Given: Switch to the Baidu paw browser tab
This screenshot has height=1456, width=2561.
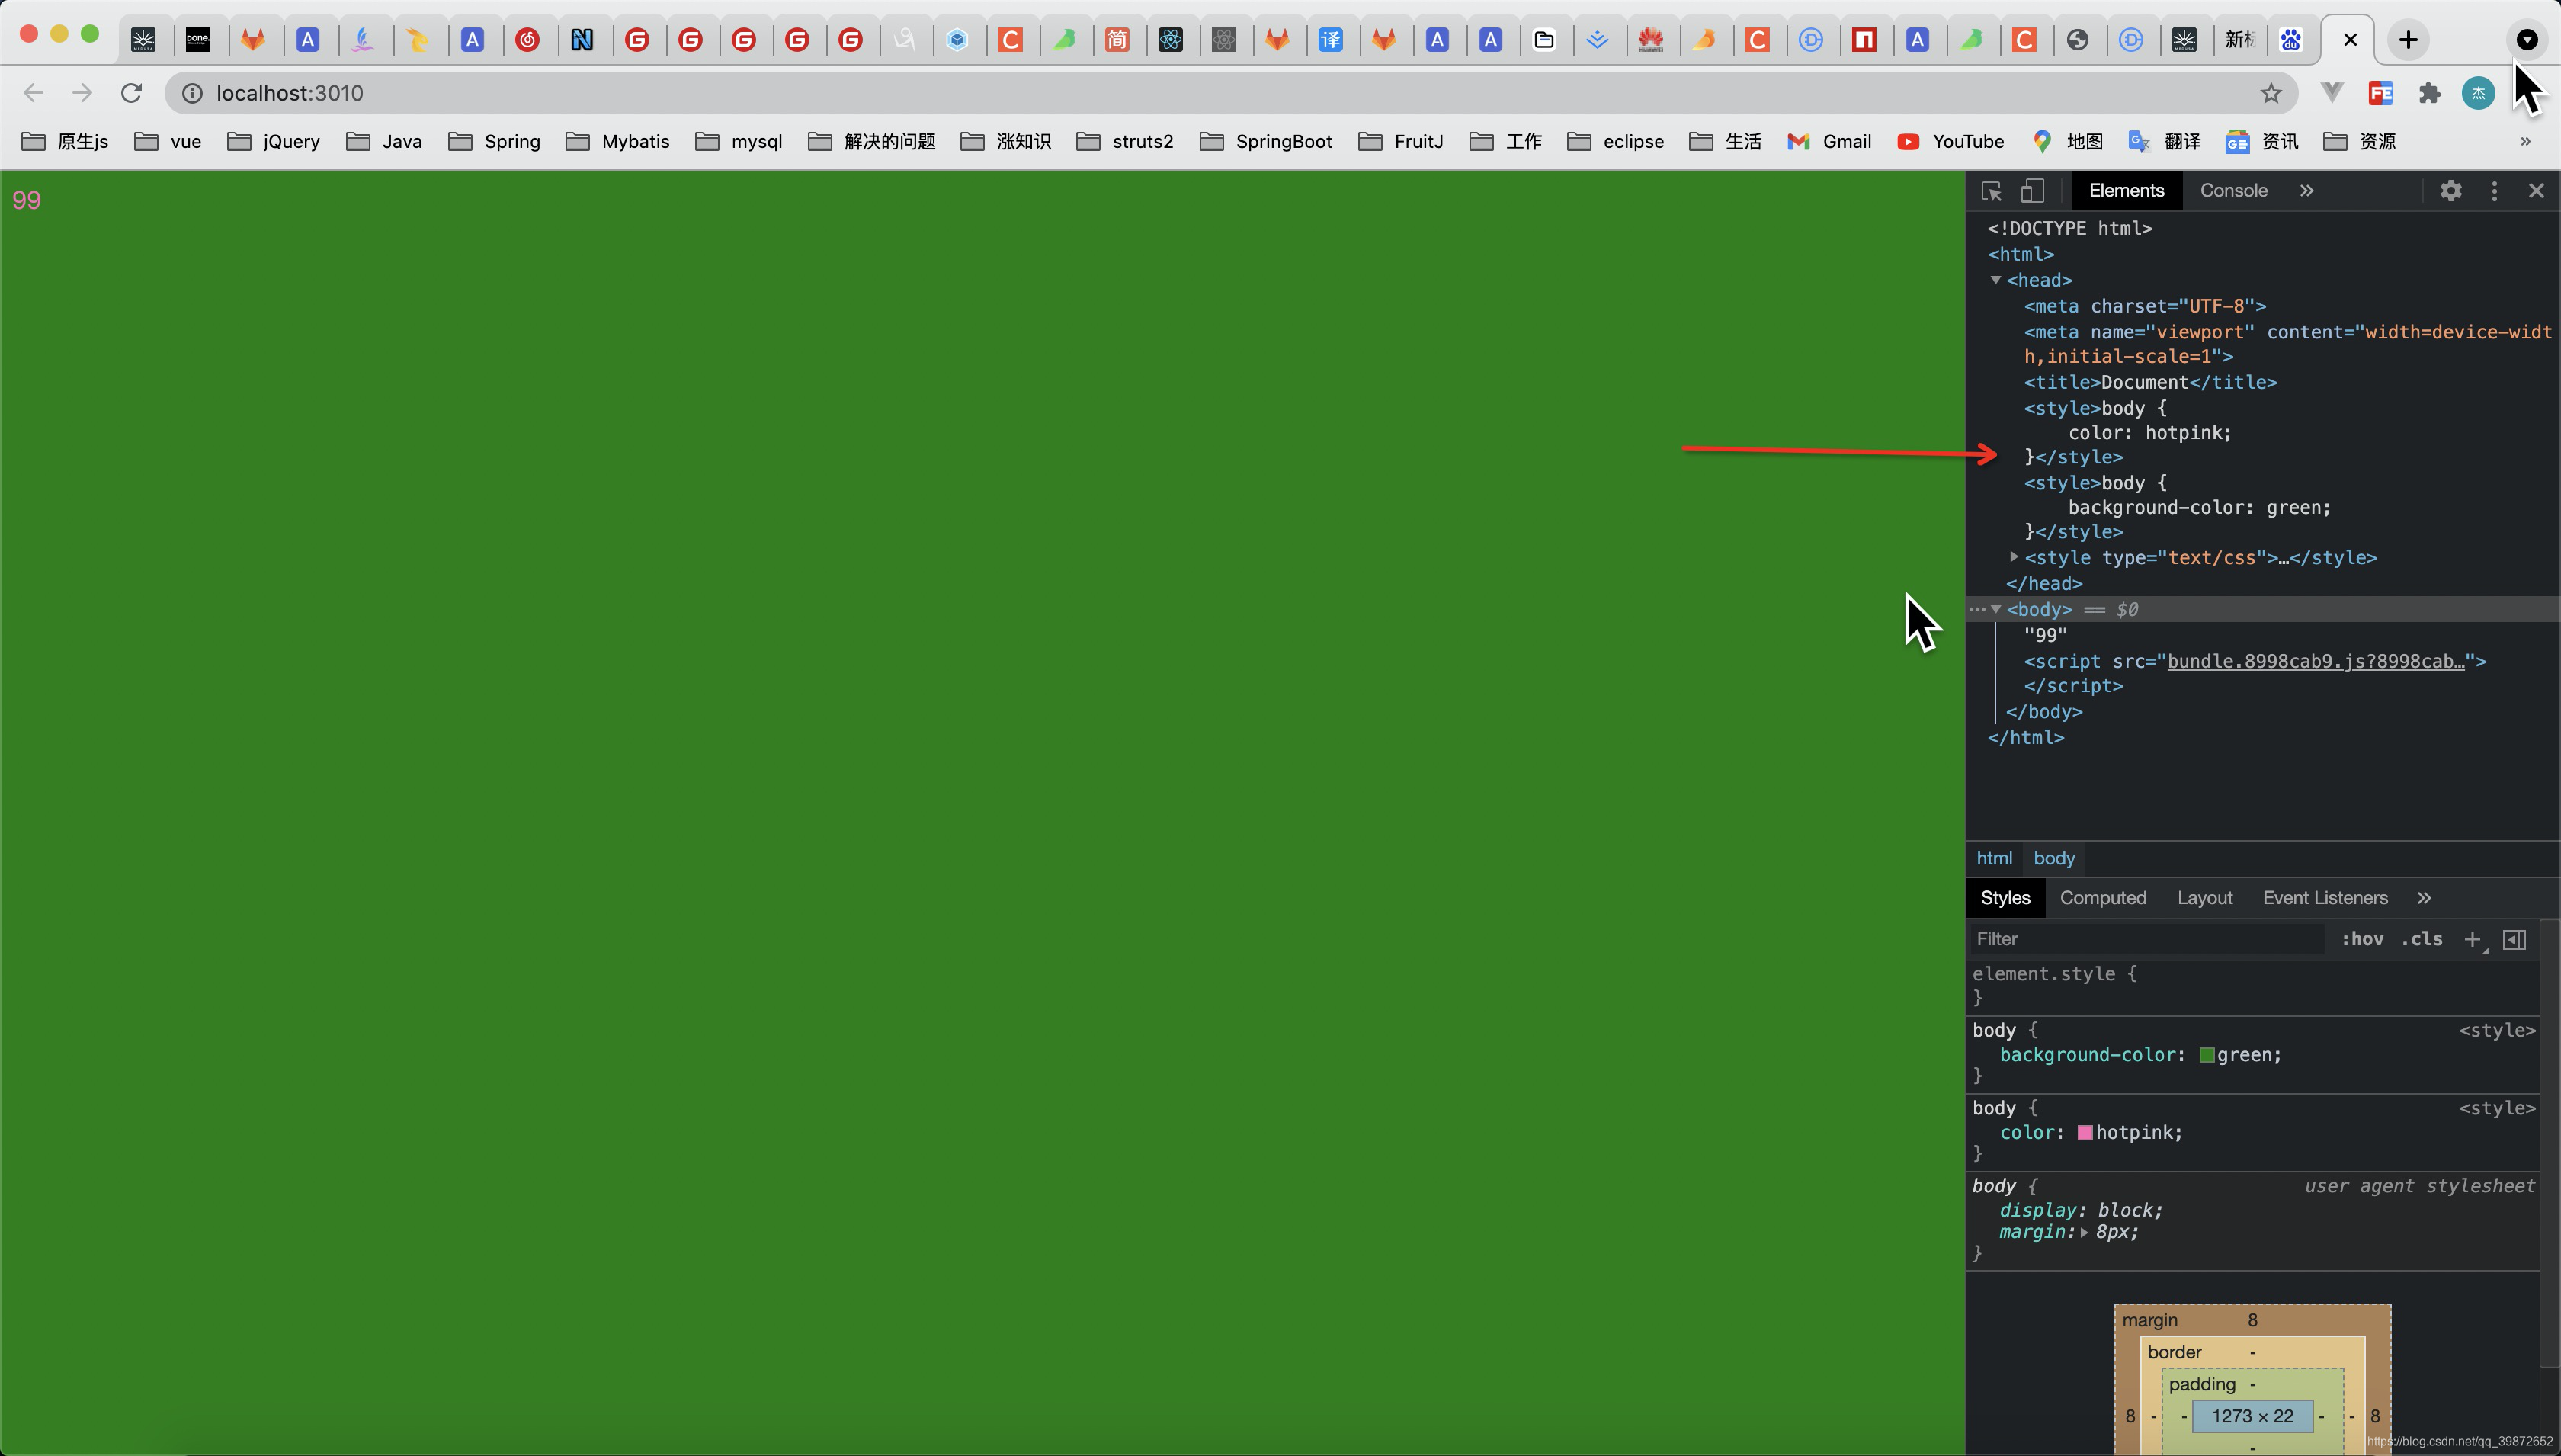Looking at the screenshot, I should click(2290, 40).
